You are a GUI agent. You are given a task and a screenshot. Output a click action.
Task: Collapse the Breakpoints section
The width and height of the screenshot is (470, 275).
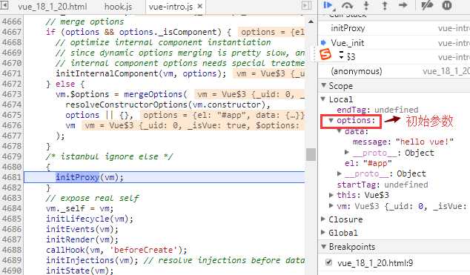click(x=324, y=246)
